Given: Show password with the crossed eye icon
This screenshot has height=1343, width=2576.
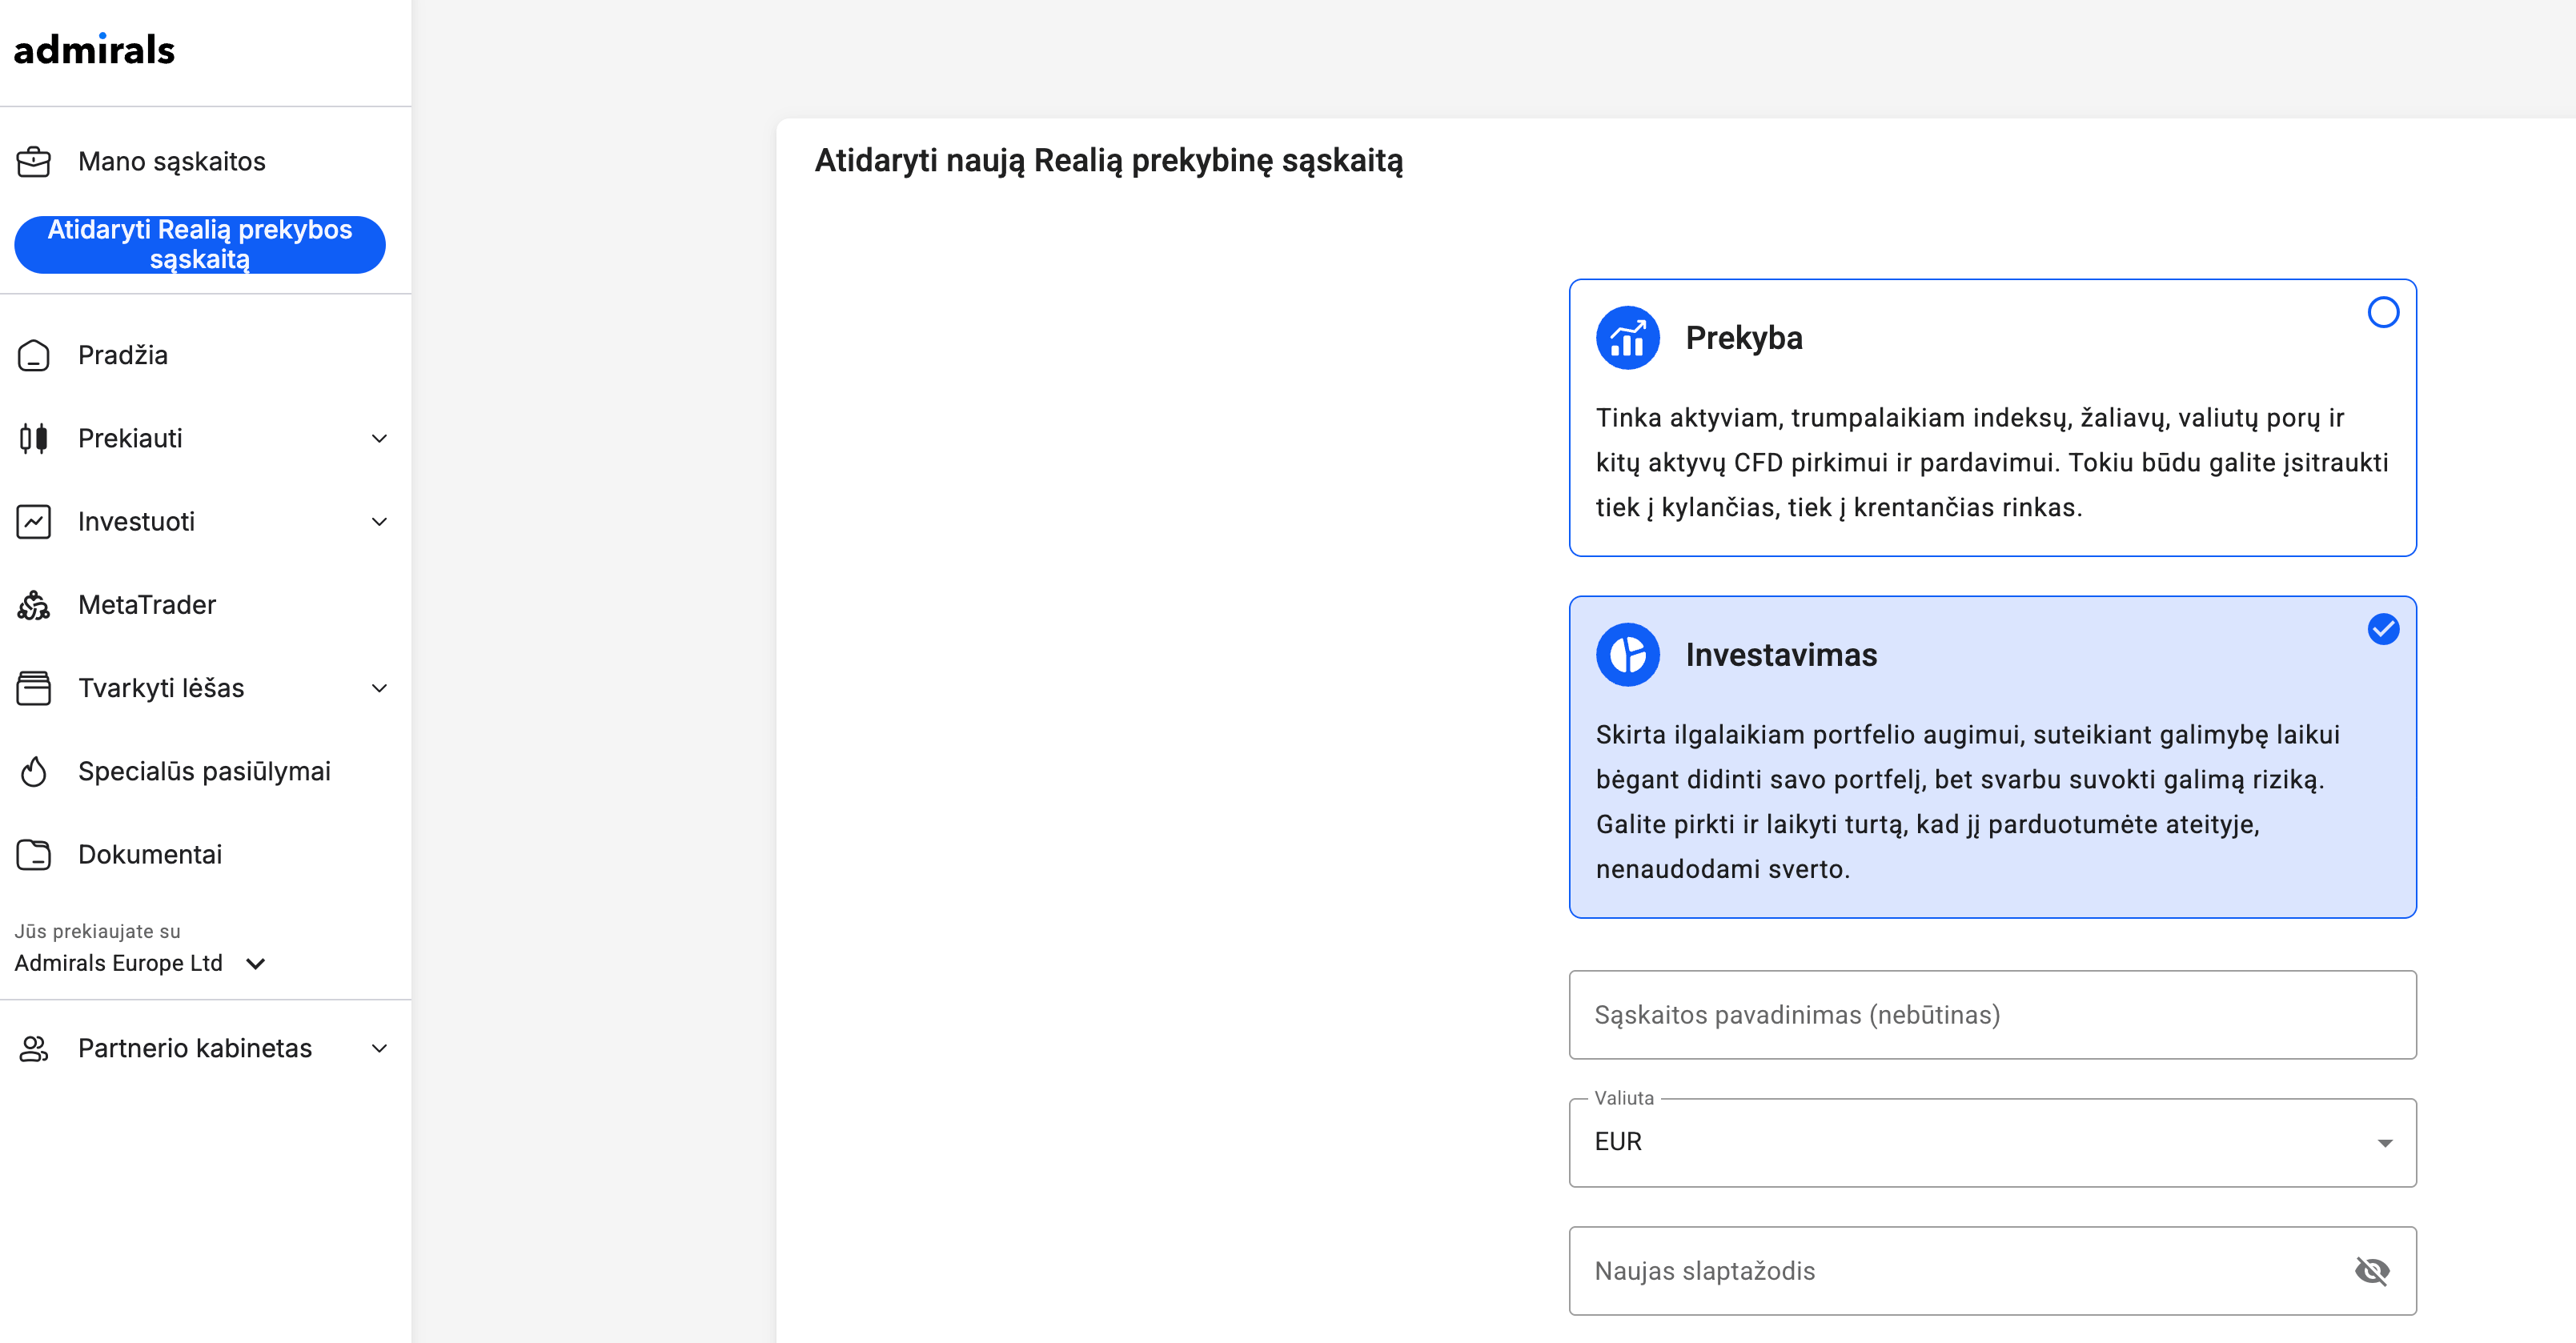Looking at the screenshot, I should pyautogui.click(x=2372, y=1271).
